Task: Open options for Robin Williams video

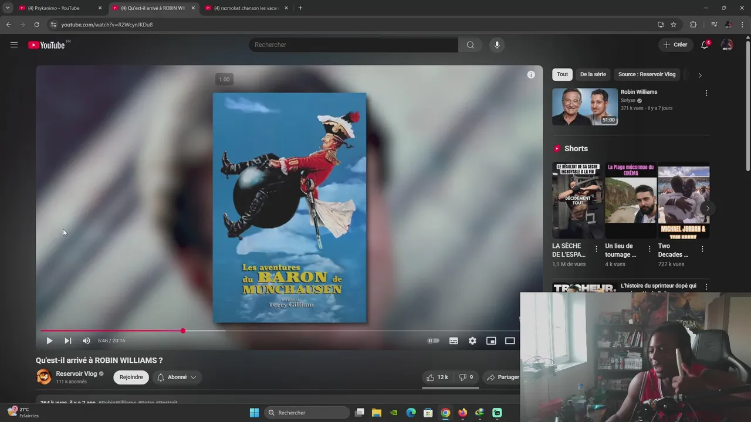Action: (706, 93)
